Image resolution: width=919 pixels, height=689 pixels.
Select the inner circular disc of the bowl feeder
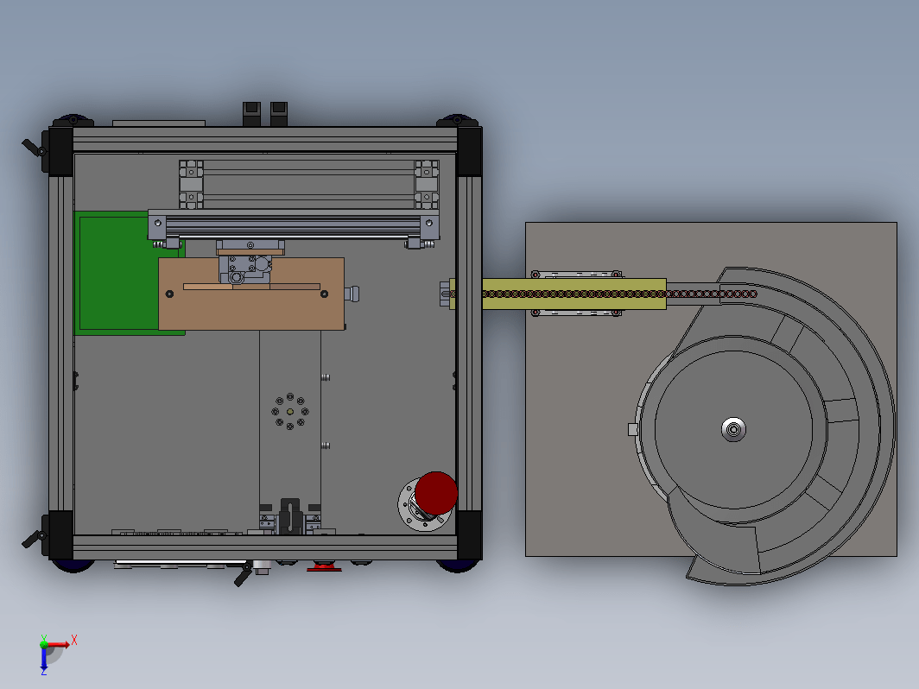click(x=733, y=429)
